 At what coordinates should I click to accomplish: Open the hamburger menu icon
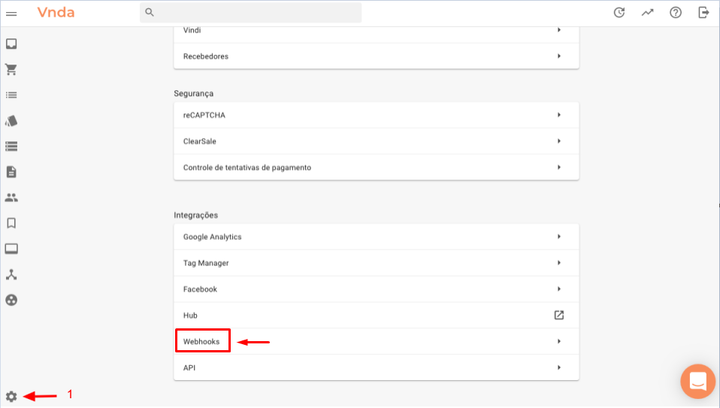click(11, 14)
